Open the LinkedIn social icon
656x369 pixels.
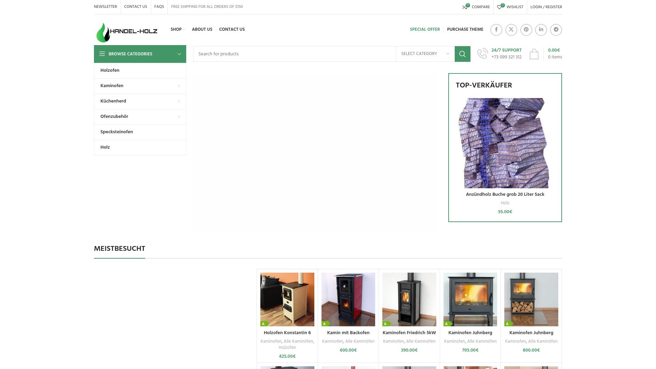point(541,30)
